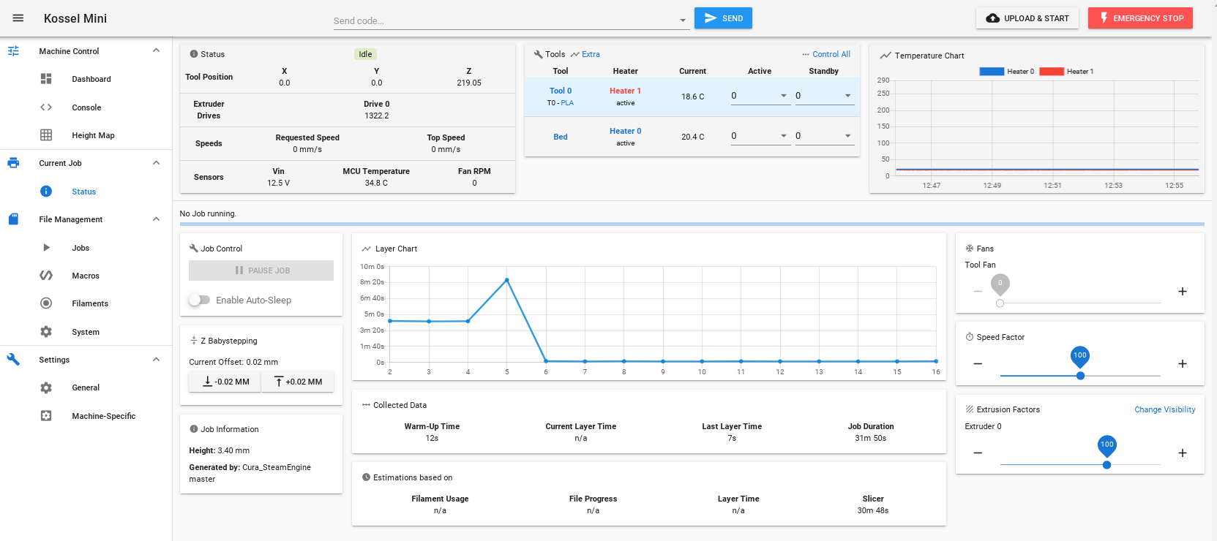Increase Extruder 0 factor with plus icon
The image size is (1217, 541).
(1183, 453)
